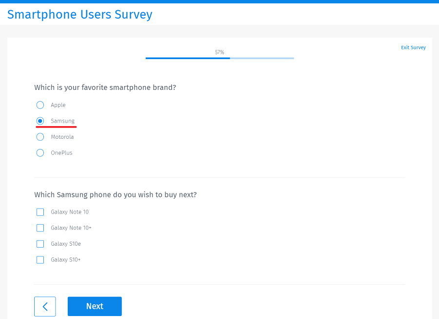Choose the Samsung radio button

40,121
